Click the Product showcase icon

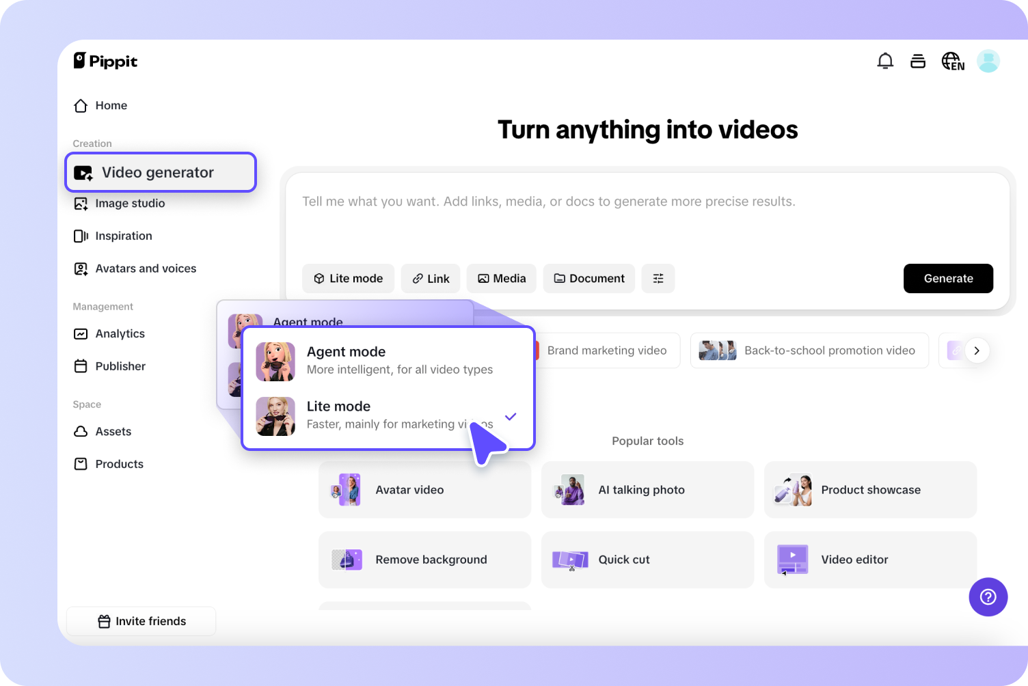792,490
